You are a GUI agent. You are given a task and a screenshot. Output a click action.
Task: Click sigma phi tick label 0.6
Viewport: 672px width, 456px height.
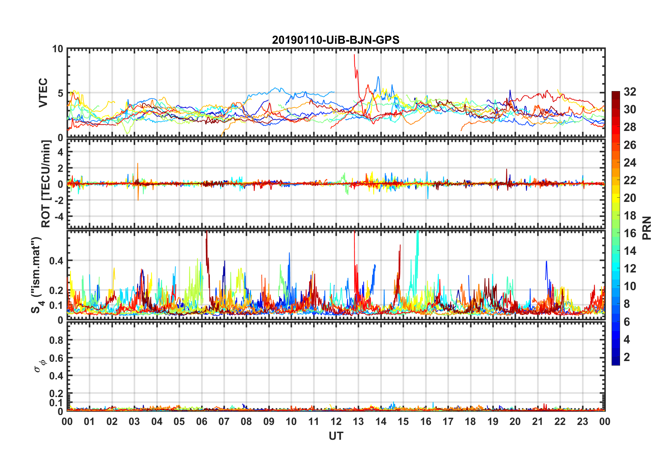tap(56, 358)
